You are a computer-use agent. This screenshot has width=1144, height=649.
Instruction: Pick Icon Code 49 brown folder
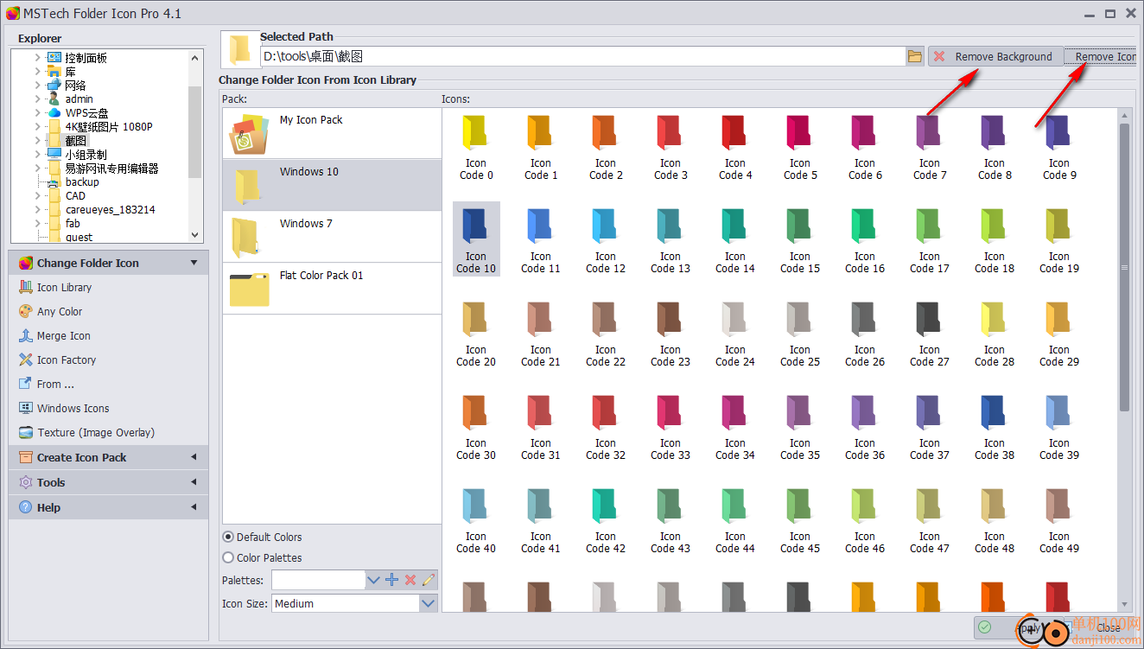(x=1059, y=519)
